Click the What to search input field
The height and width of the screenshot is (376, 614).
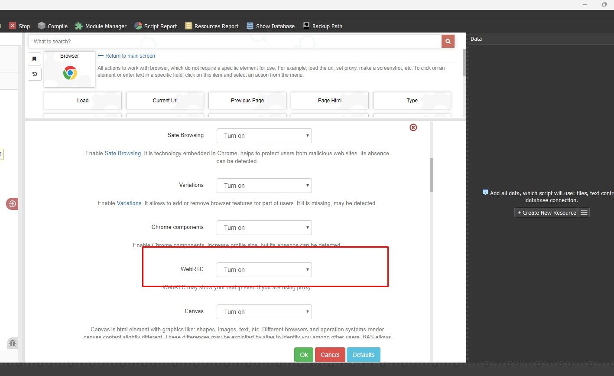(x=234, y=42)
